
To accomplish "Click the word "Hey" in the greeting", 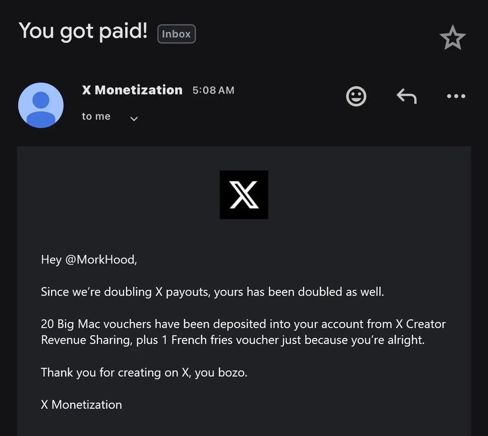I will tap(51, 259).
